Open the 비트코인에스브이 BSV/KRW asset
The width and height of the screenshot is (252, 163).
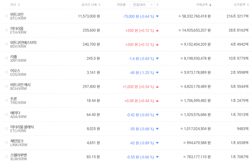click(23, 44)
